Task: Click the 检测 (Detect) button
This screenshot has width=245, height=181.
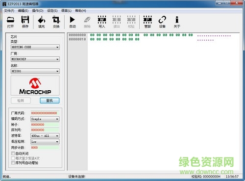Action: (x=21, y=101)
